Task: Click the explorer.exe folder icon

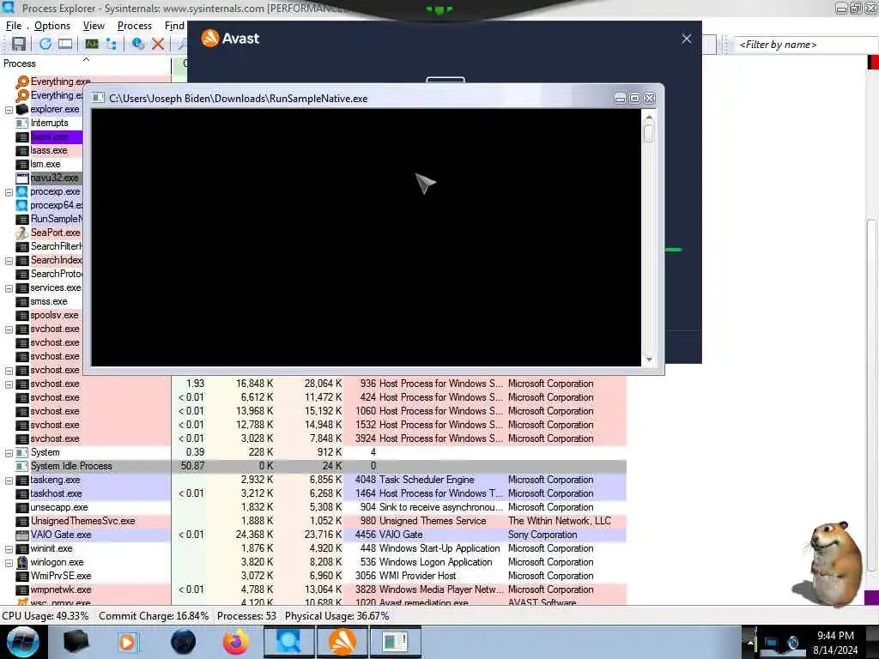Action: pos(22,109)
